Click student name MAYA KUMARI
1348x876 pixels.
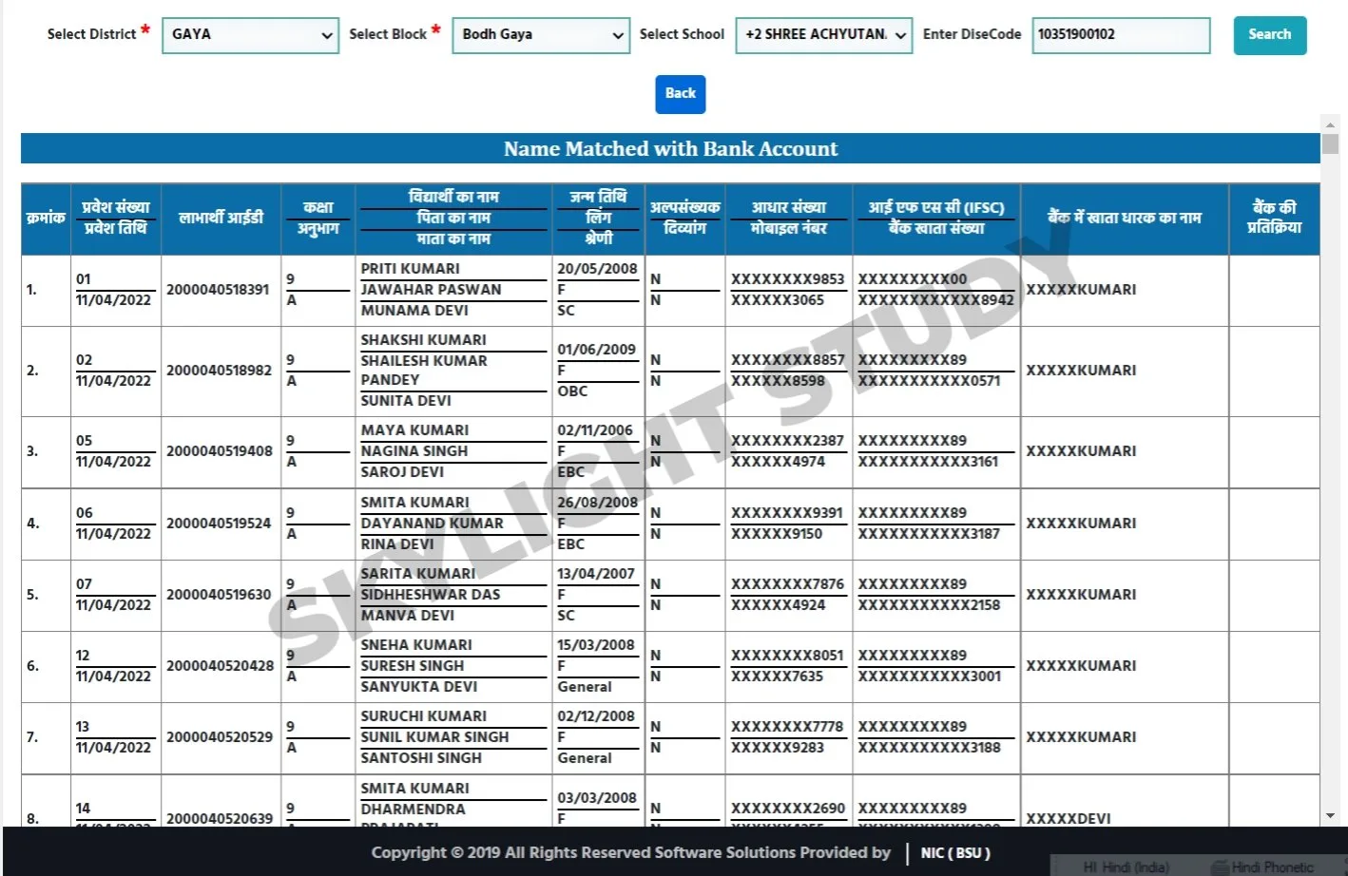point(414,430)
